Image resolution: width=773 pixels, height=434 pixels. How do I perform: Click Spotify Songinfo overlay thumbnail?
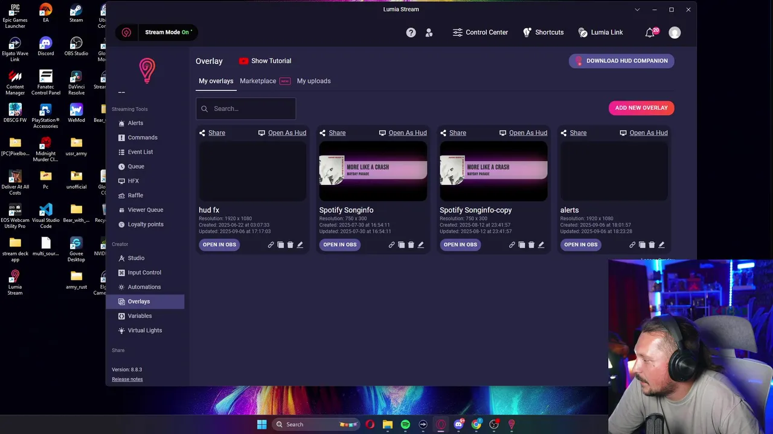pyautogui.click(x=373, y=171)
